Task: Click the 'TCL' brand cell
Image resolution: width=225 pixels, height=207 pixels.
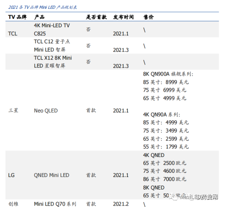Action: [13, 34]
